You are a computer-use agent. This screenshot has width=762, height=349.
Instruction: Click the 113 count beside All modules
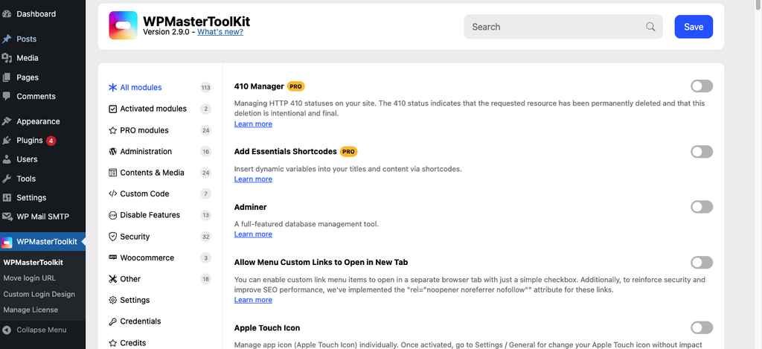[205, 88]
